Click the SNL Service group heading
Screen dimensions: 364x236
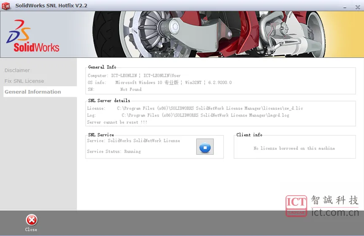pos(101,135)
